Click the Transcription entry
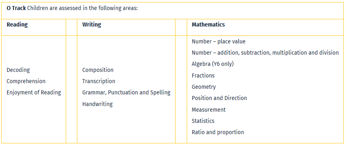Image resolution: width=347 pixels, height=145 pixels. pyautogui.click(x=99, y=82)
